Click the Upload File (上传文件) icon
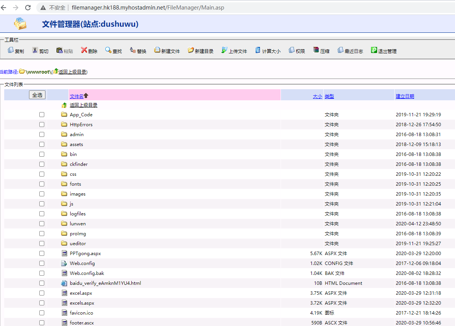 (x=224, y=50)
